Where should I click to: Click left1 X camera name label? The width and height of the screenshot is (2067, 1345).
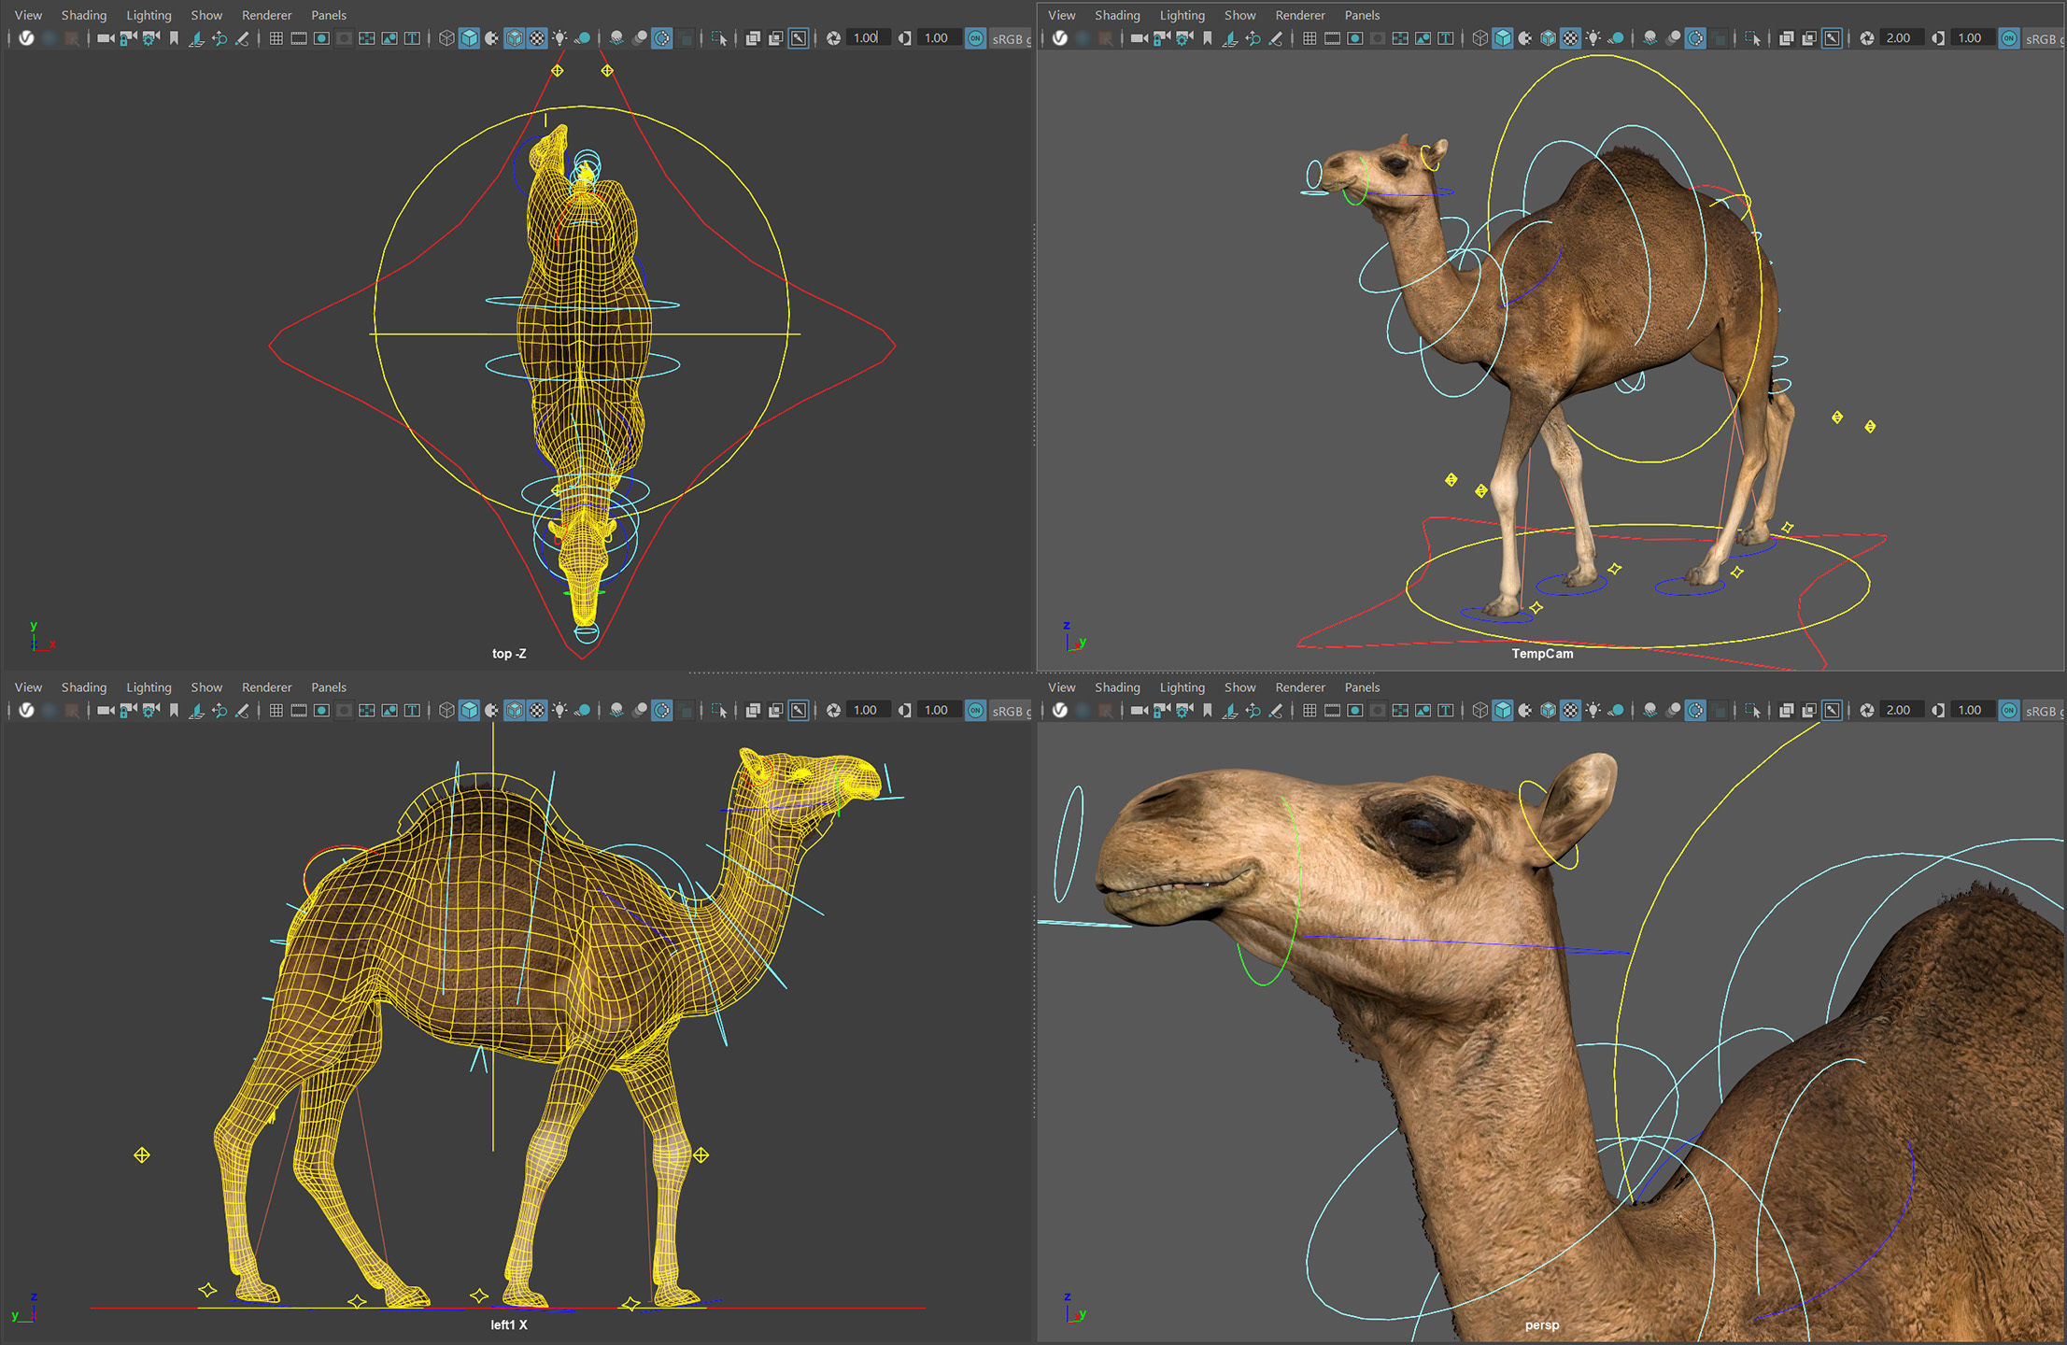509,1324
